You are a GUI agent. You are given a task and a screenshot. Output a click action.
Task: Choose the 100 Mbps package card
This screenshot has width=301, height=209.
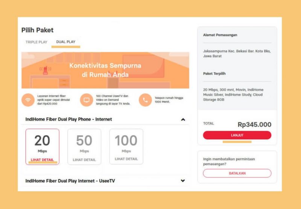[x=126, y=146]
